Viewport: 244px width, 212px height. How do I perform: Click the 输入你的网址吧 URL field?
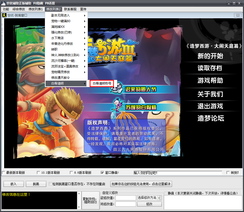pyautogui.click(x=177, y=173)
